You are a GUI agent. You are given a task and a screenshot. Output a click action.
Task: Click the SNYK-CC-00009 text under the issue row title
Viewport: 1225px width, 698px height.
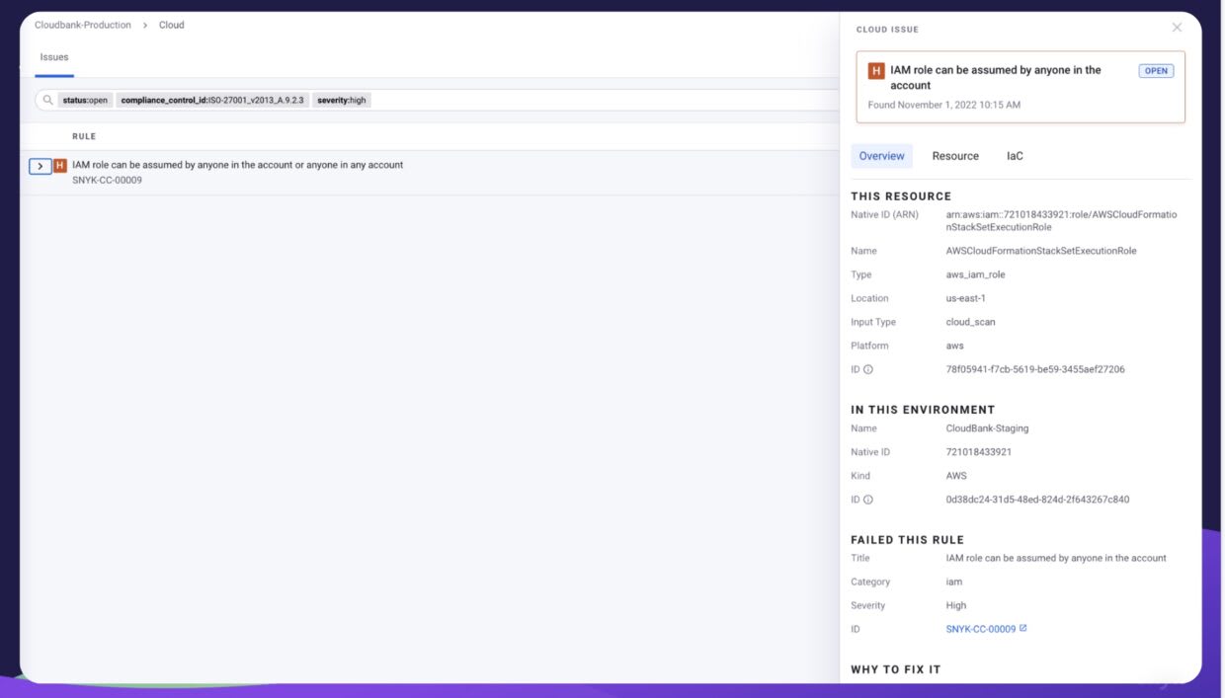pyautogui.click(x=107, y=181)
